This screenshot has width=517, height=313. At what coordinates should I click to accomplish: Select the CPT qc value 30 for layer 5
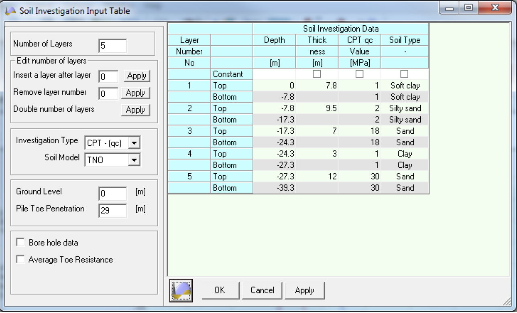pos(359,176)
